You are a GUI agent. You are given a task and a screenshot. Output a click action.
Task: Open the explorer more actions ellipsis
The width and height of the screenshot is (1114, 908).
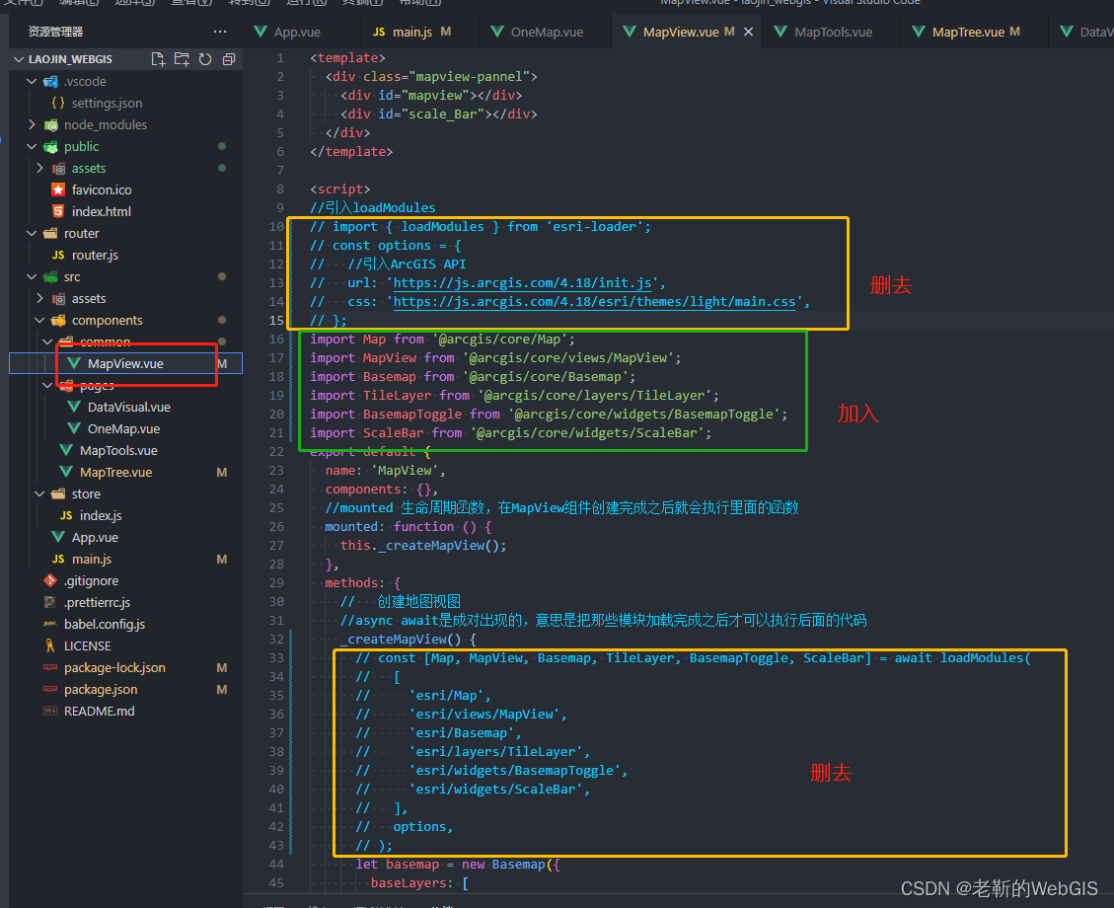click(219, 32)
